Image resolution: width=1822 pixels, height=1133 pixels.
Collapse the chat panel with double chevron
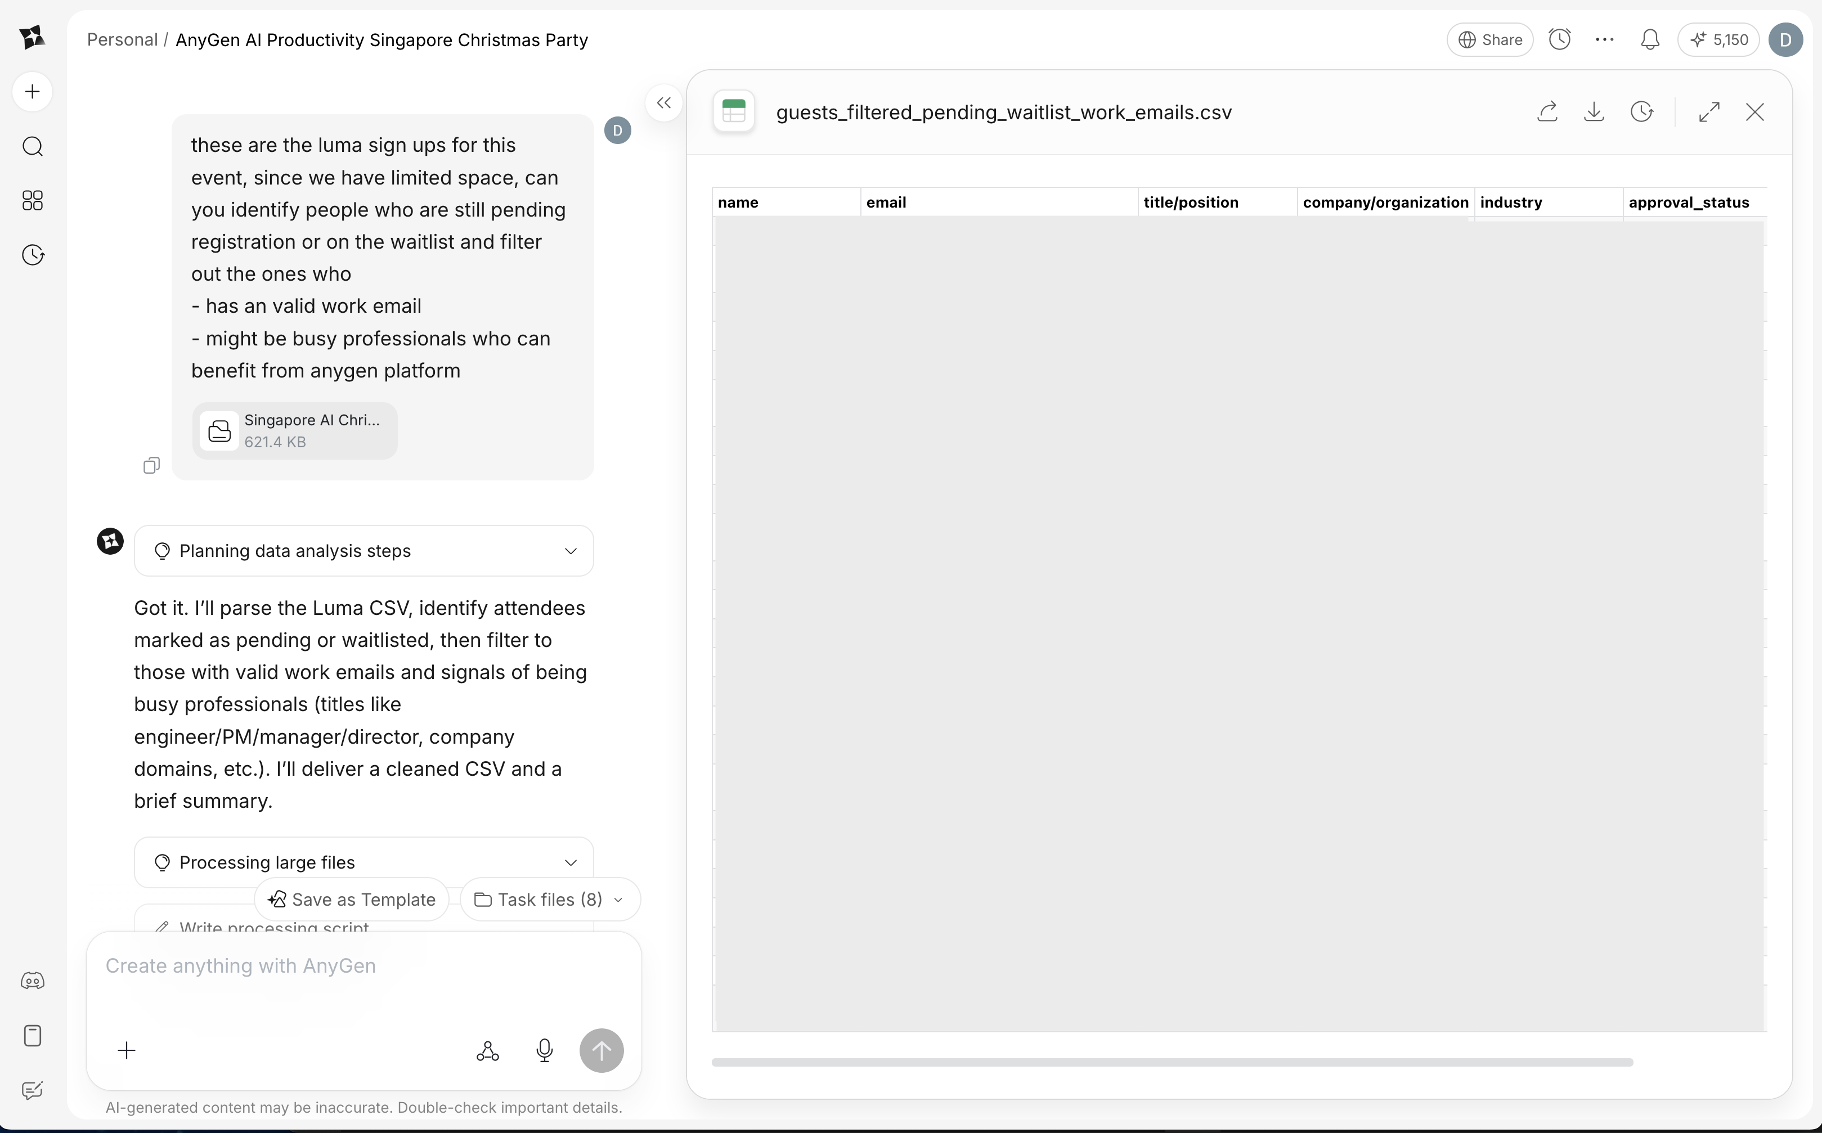(663, 102)
